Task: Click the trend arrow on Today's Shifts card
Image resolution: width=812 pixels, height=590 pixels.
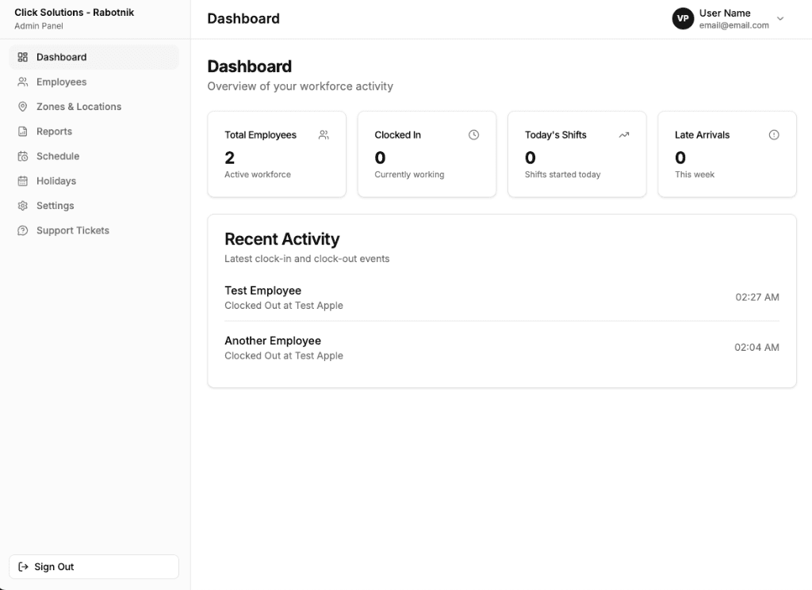Action: 623,135
